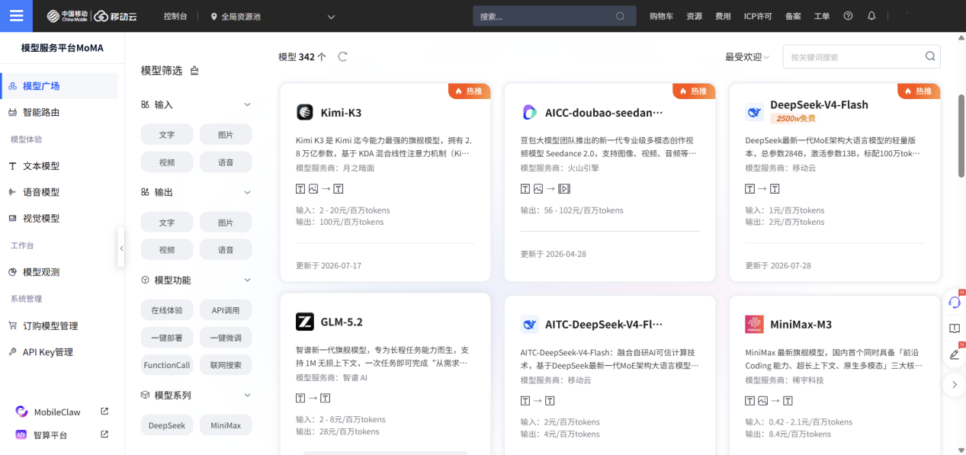Viewport: 966px width, 455px height.
Task: Toggle the 图片 input filter tag
Action: coord(226,135)
